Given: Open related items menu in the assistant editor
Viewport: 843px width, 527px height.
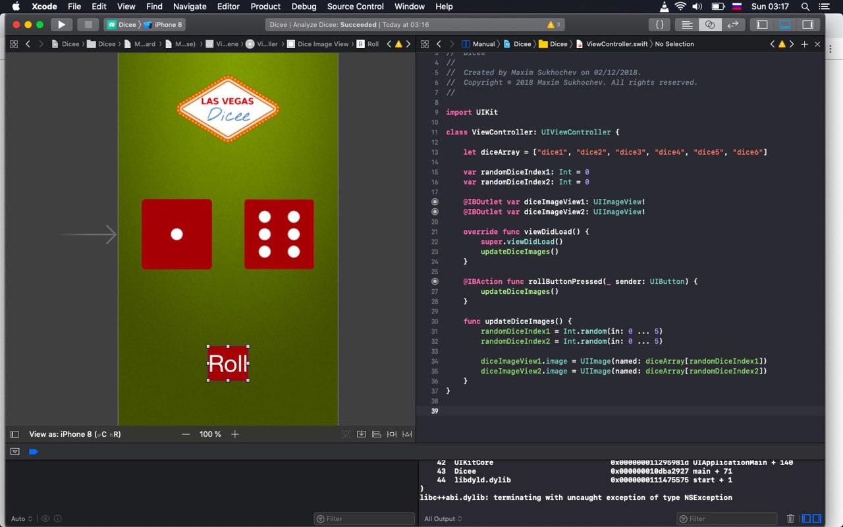Looking at the screenshot, I should click(424, 44).
